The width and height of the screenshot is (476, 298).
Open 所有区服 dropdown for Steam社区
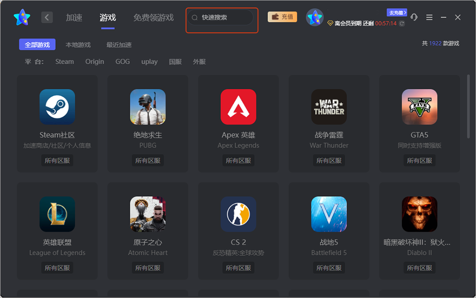click(x=57, y=160)
